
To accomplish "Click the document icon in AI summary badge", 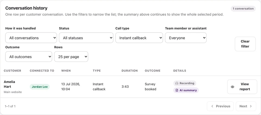I will [177, 90].
